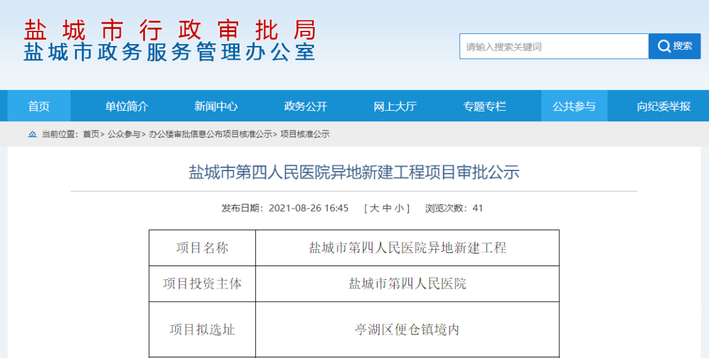Screen dimensions: 709x358
Task: Navigate to the 专题专栏 section
Action: 484,106
